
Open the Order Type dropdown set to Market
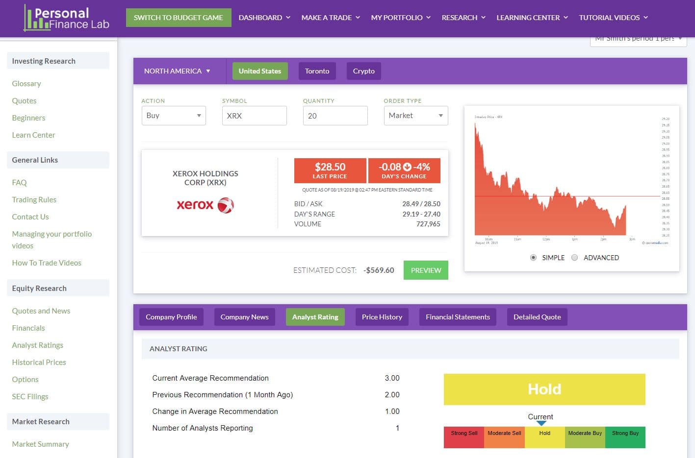tap(416, 116)
